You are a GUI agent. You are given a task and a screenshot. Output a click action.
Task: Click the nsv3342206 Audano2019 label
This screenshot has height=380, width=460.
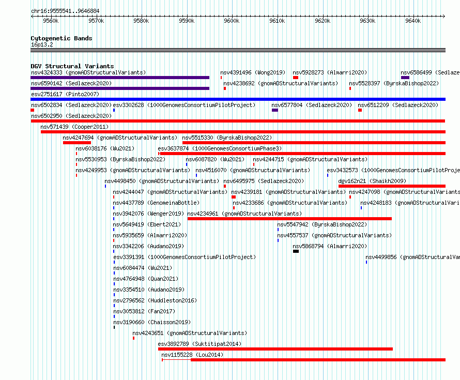[x=148, y=246]
